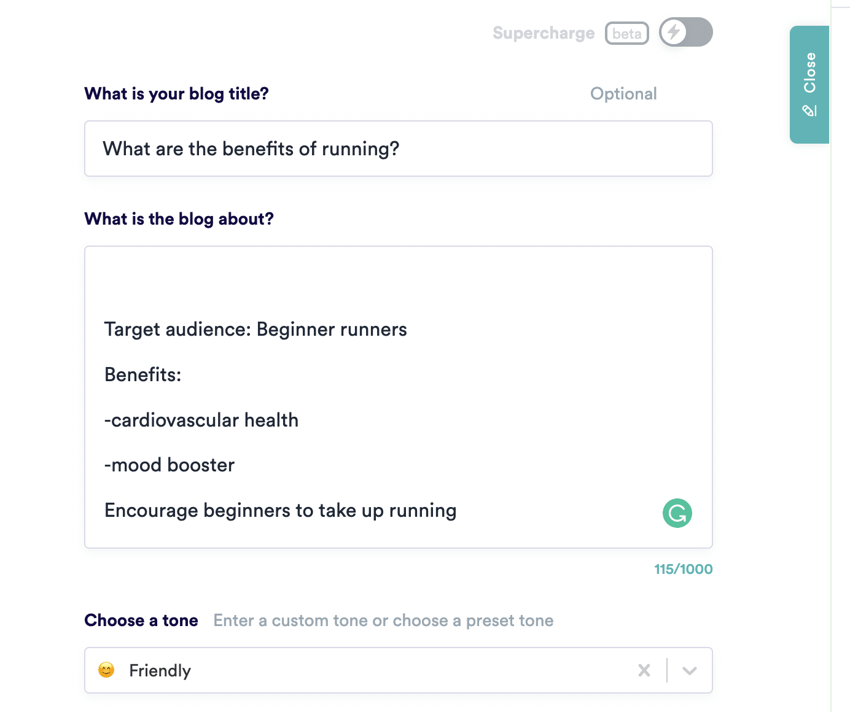Screen dimensions: 850x712
Task: Click the Supercharge label
Action: (544, 33)
